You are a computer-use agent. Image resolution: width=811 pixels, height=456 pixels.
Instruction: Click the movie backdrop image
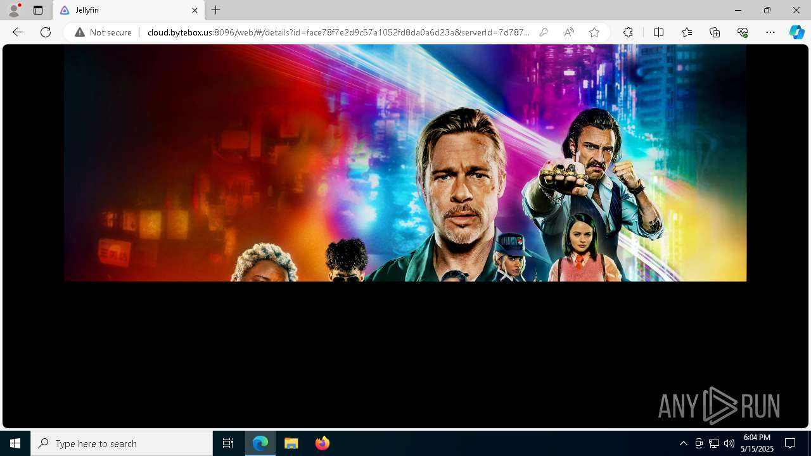[x=405, y=163]
